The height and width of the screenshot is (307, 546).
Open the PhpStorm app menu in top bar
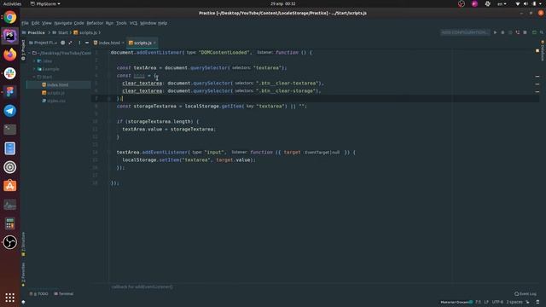click(45, 3)
